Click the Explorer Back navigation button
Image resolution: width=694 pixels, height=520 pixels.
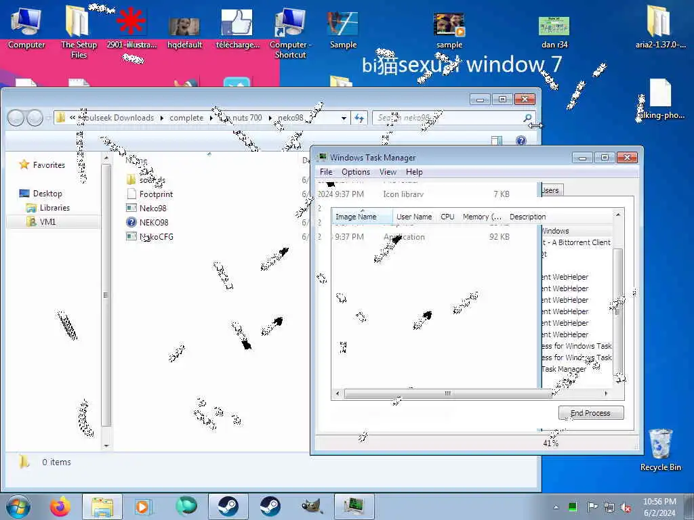pyautogui.click(x=16, y=118)
